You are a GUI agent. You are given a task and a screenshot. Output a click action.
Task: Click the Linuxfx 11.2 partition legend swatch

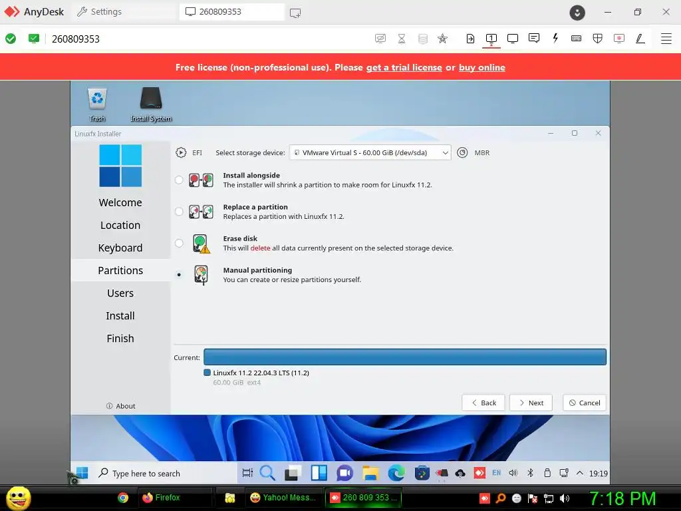[207, 373]
